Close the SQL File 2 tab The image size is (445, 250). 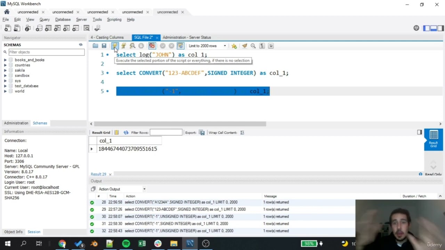(x=157, y=37)
